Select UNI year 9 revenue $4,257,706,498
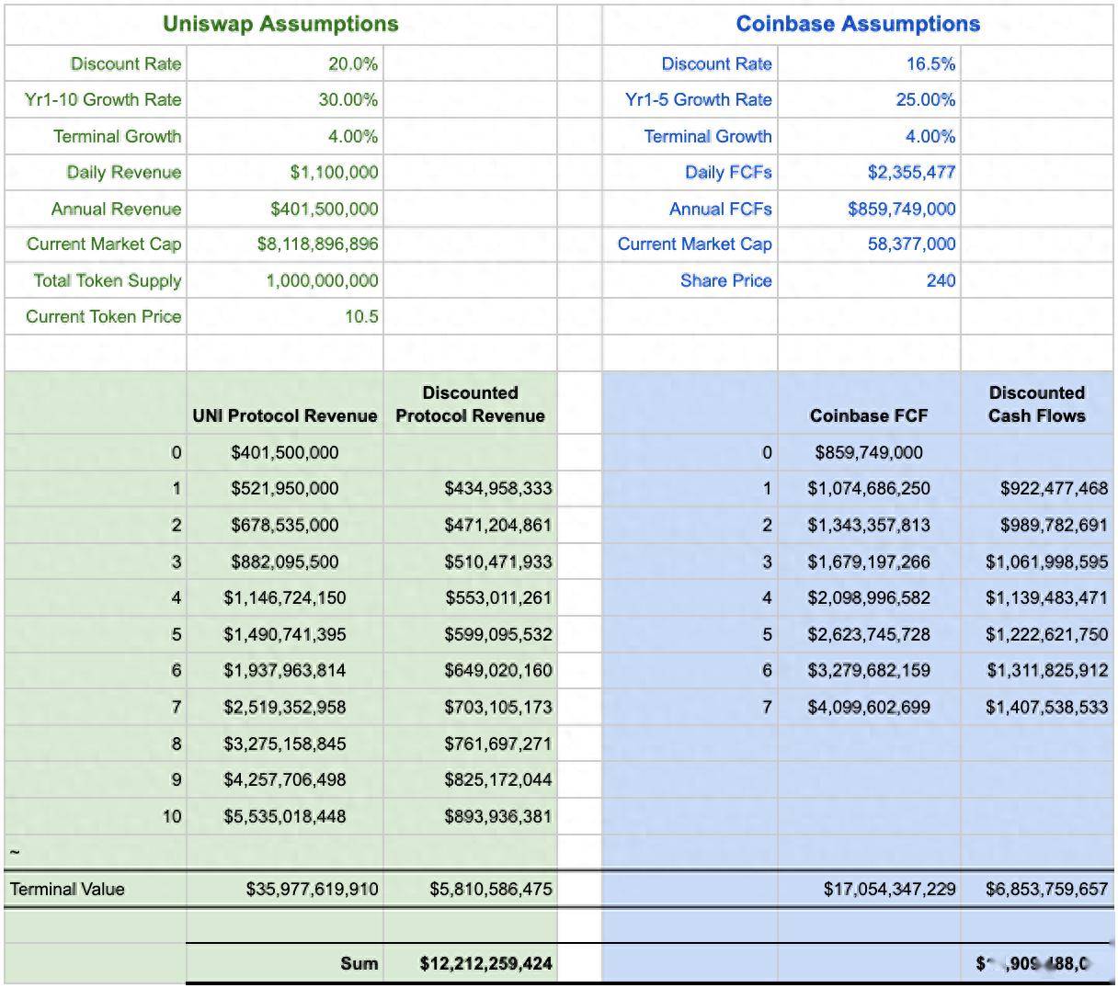This screenshot has height=988, width=1118. click(285, 779)
